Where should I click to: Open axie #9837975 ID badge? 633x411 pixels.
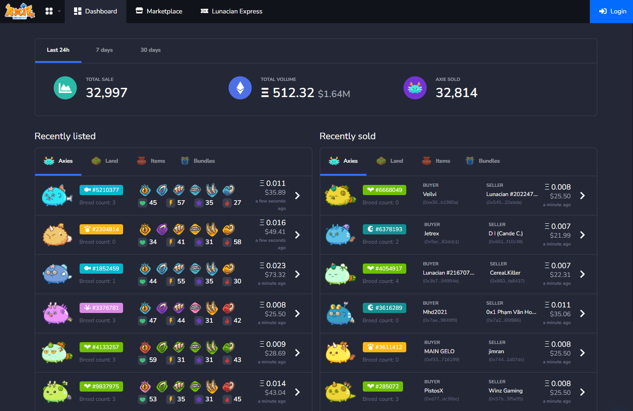pos(101,386)
